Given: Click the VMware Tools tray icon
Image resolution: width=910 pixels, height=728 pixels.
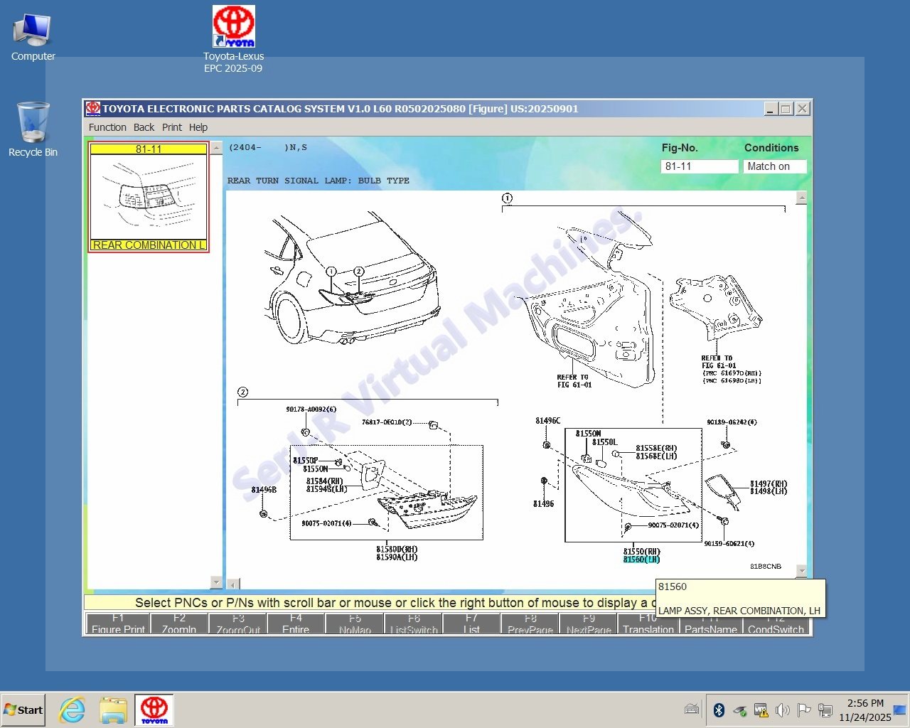Looking at the screenshot, I should (x=761, y=710).
